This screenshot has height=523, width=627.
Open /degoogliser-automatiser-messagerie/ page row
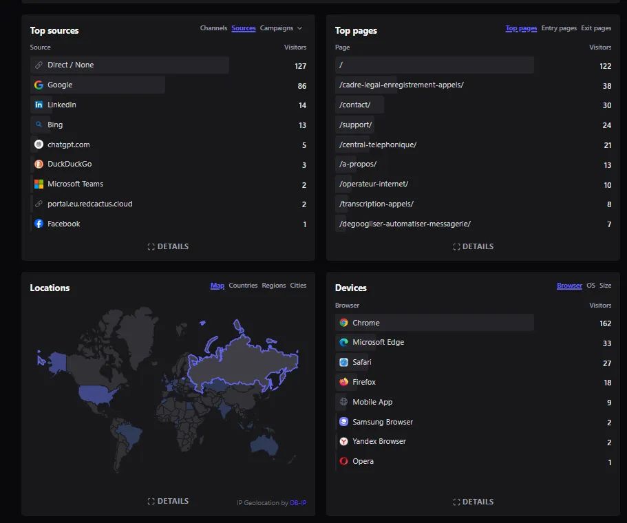473,224
